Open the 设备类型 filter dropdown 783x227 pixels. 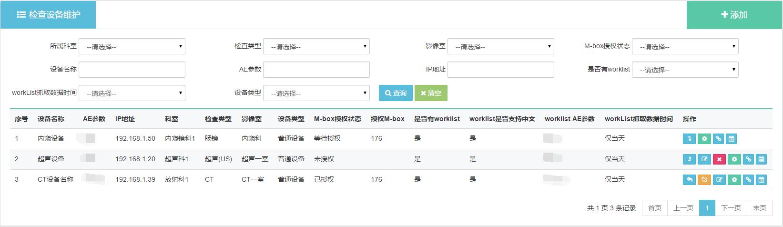[x=316, y=93]
